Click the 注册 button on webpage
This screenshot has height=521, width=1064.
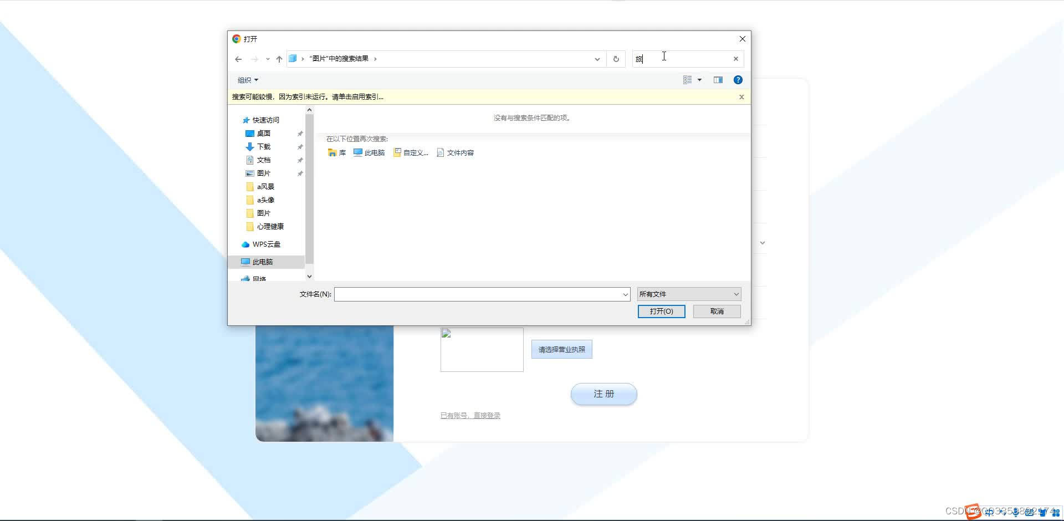[603, 394]
